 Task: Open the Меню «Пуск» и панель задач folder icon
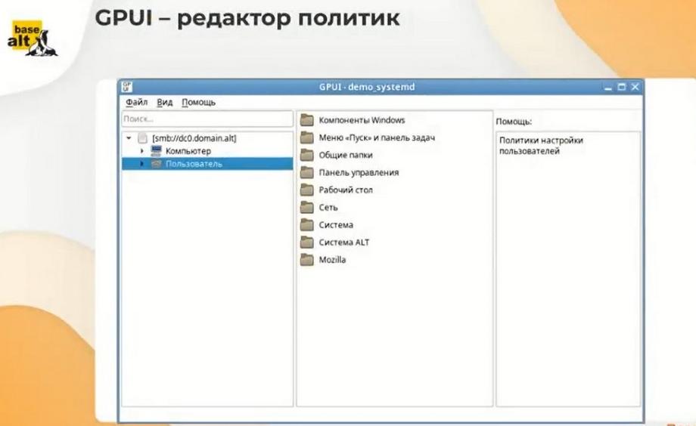click(x=306, y=137)
